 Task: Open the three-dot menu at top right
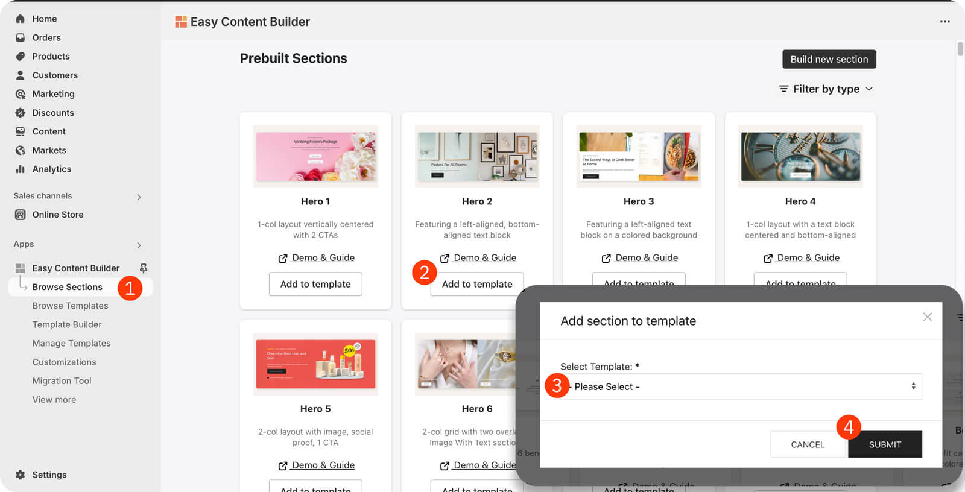click(x=944, y=22)
